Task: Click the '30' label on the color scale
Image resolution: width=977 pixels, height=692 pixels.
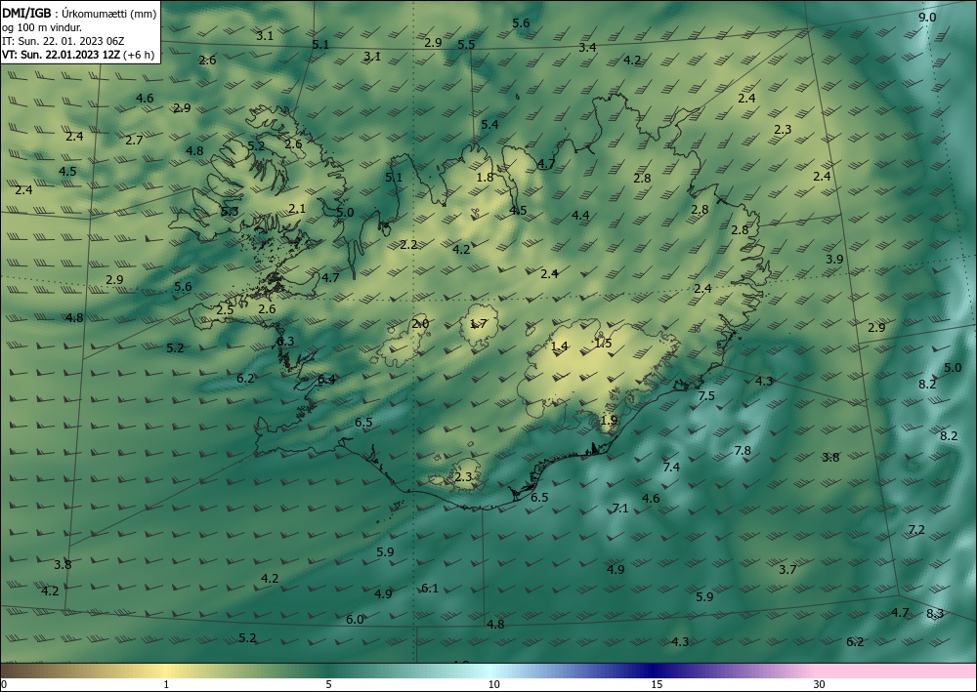Action: point(820,684)
